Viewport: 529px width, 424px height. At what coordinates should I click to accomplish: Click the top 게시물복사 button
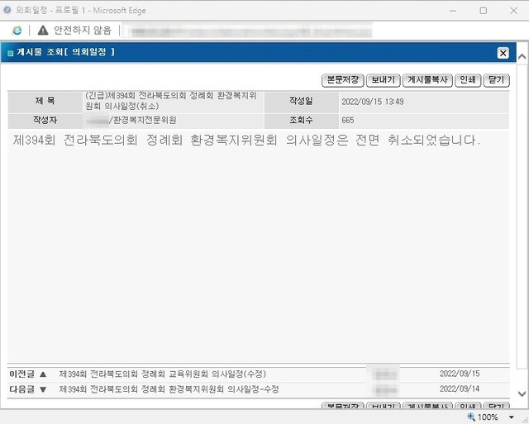427,80
